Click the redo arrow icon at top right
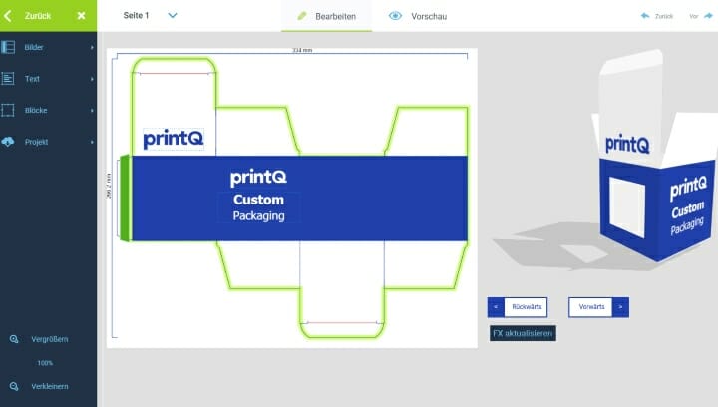This screenshot has width=718, height=407. coord(708,16)
